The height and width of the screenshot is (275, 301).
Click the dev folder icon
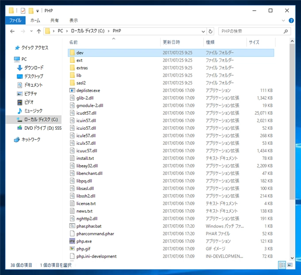72,53
